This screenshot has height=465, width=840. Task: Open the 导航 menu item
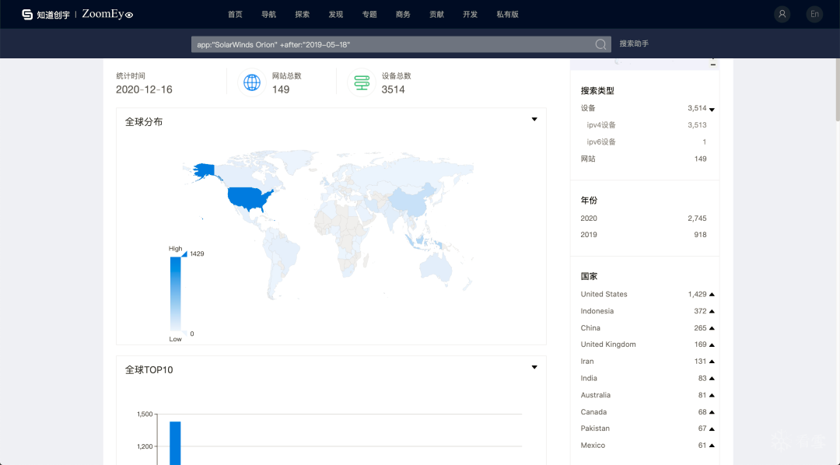(x=269, y=15)
